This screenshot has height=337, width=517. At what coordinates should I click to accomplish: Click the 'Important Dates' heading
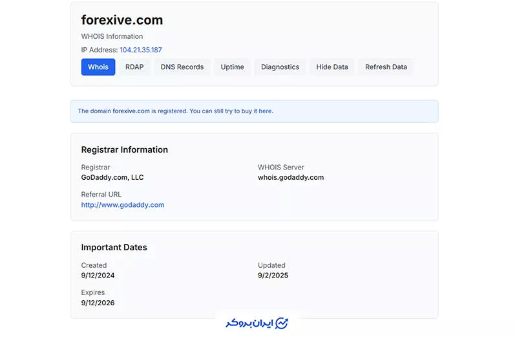point(114,248)
